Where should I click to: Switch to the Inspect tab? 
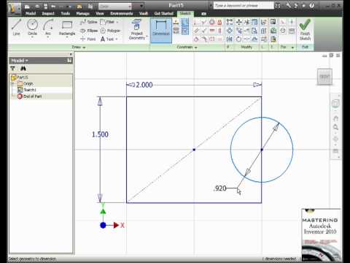tap(48, 13)
